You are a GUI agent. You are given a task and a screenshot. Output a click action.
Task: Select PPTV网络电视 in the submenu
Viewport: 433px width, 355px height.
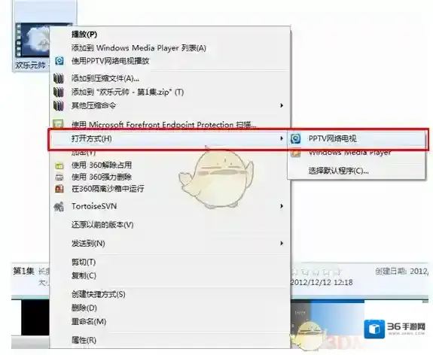pos(333,138)
